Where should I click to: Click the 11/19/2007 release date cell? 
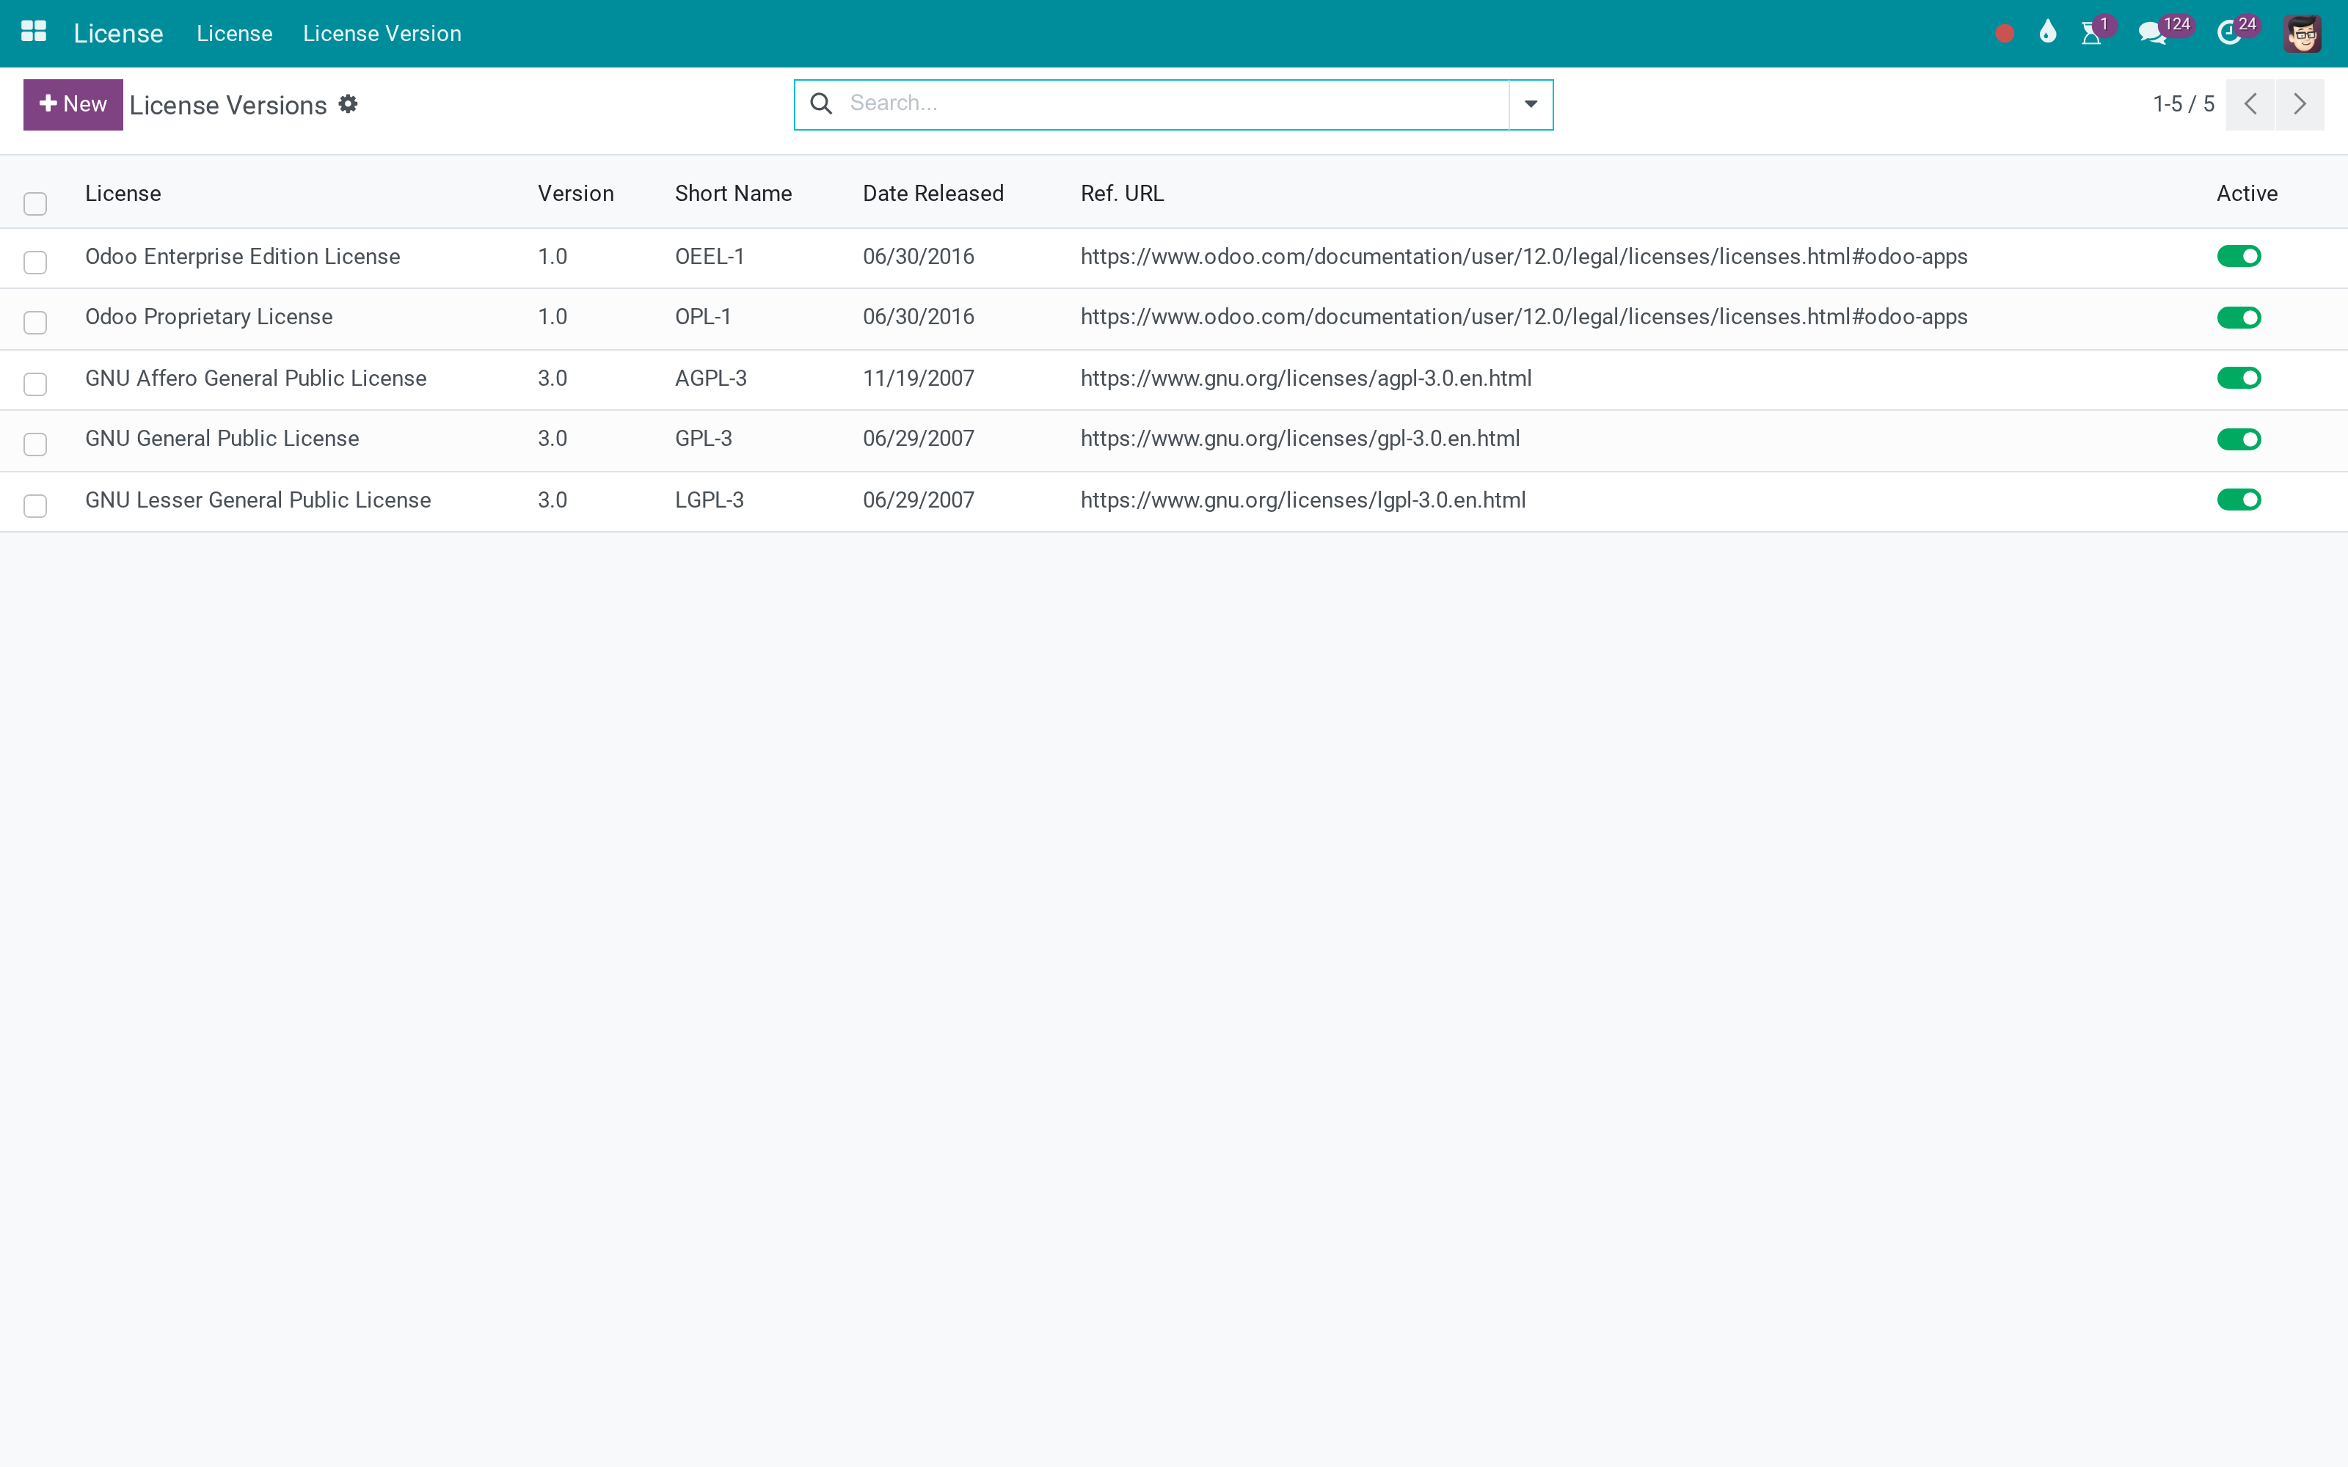point(919,378)
